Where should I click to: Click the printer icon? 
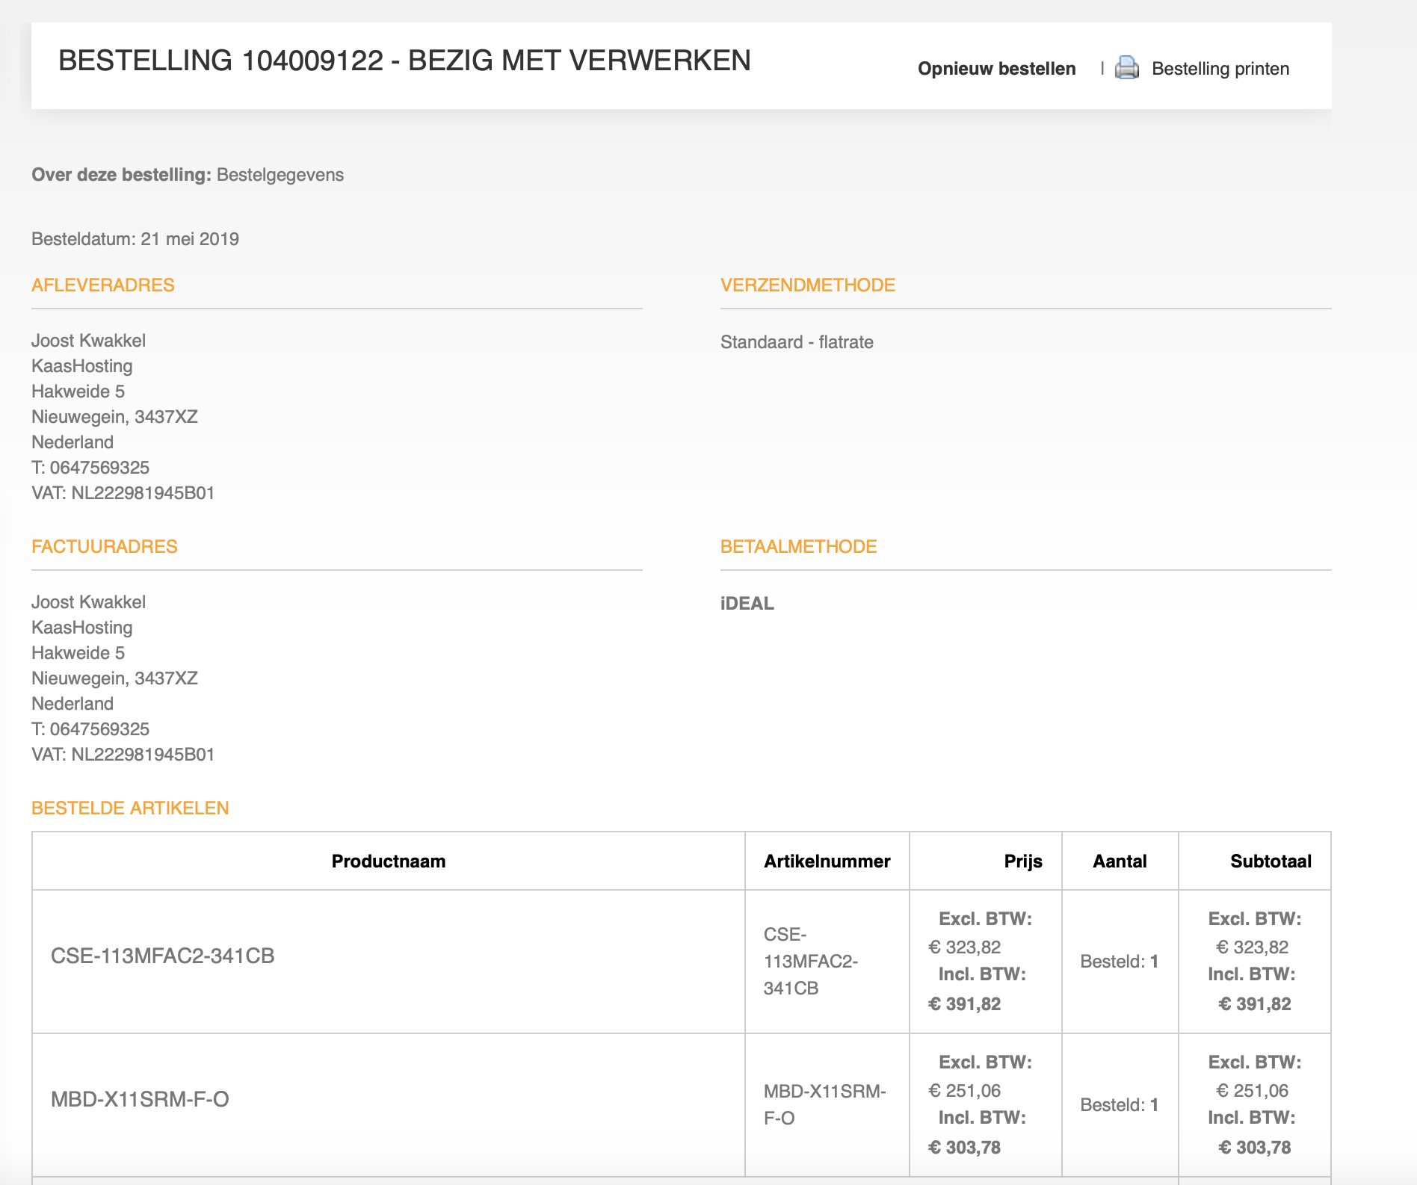[1126, 68]
